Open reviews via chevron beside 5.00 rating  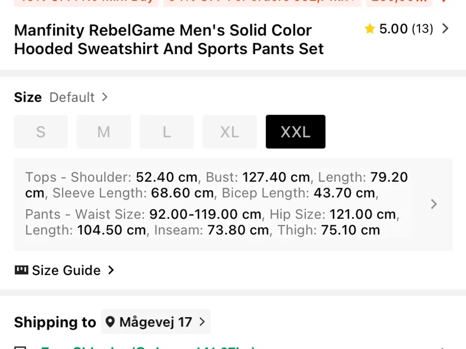coord(445,29)
